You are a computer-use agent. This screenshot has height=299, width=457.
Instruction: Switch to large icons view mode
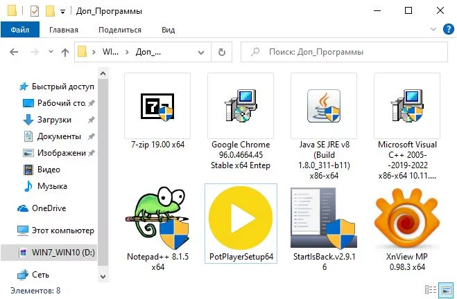pos(446,290)
